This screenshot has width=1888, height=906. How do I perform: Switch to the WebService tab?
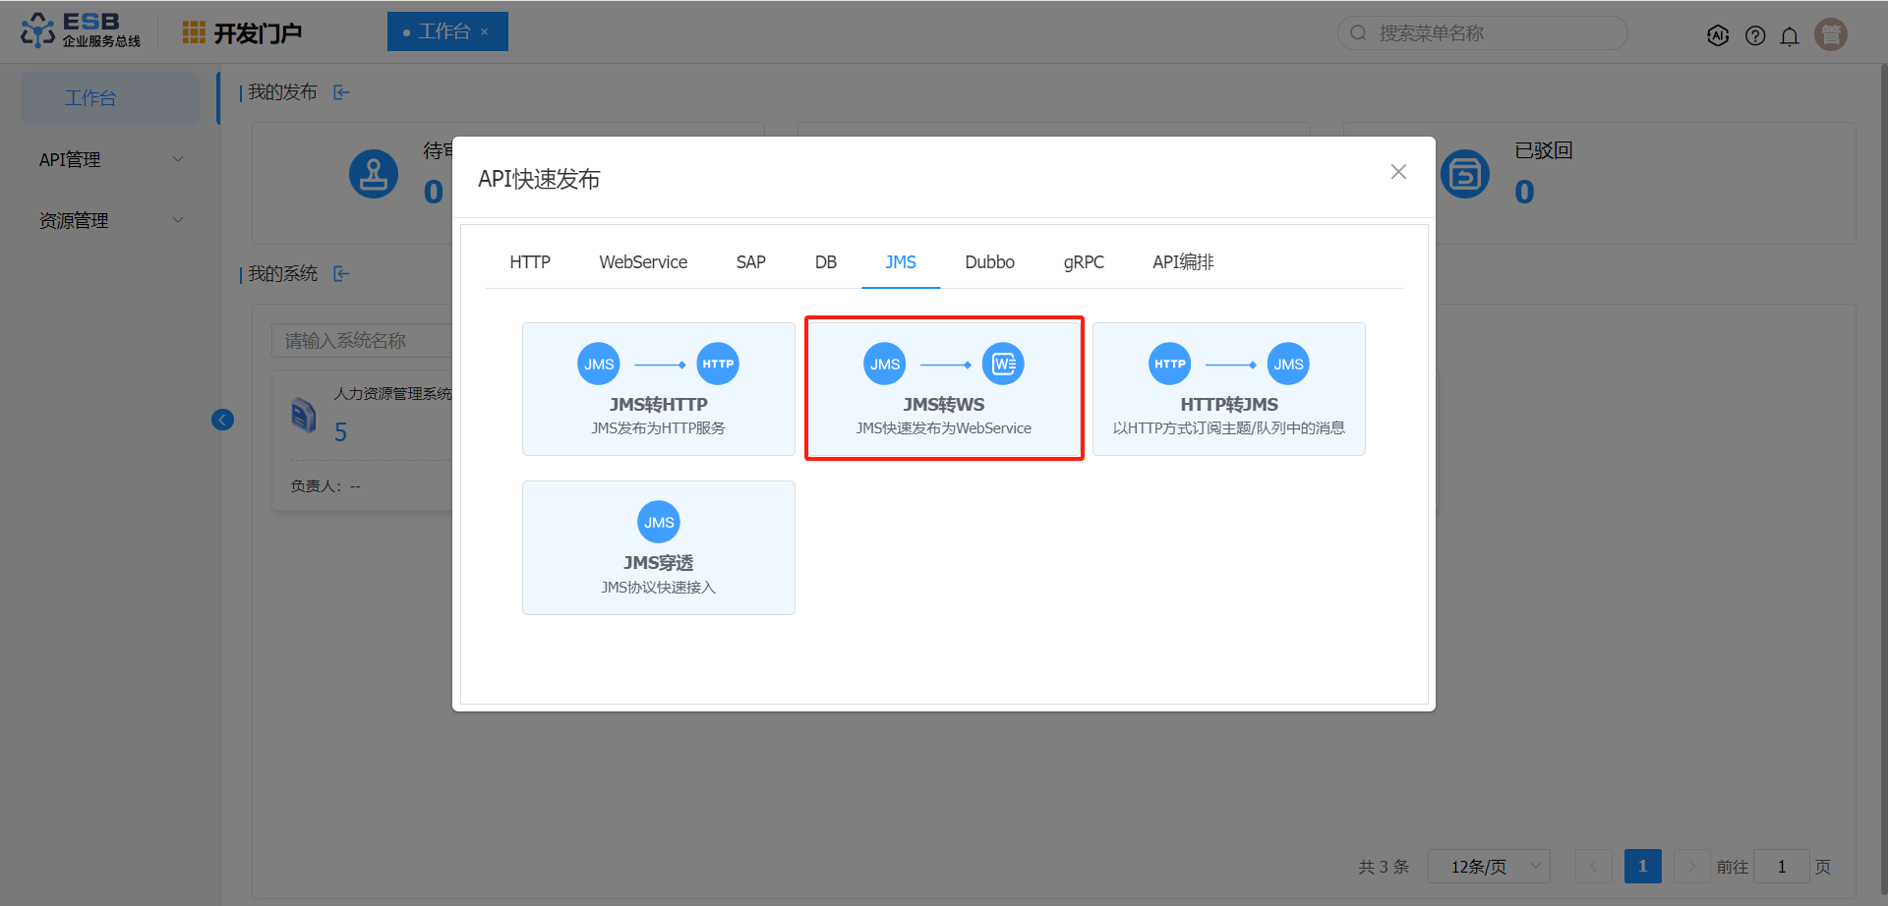643,262
